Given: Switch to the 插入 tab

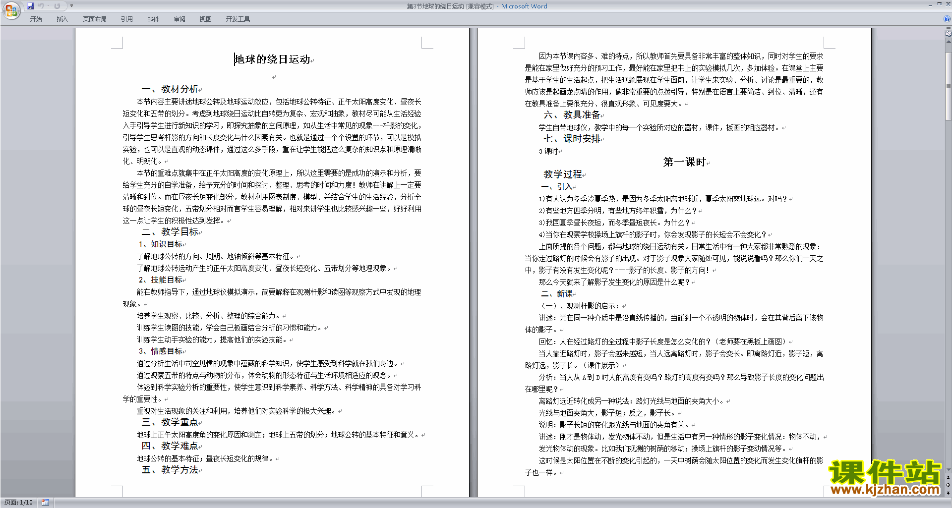Looking at the screenshot, I should [x=62, y=19].
